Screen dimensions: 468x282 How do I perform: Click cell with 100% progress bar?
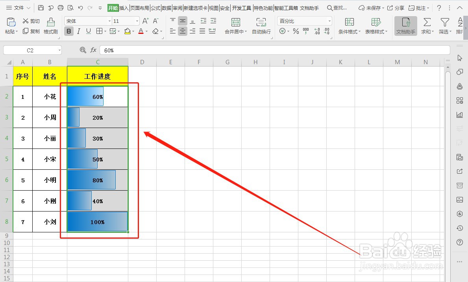[98, 222]
